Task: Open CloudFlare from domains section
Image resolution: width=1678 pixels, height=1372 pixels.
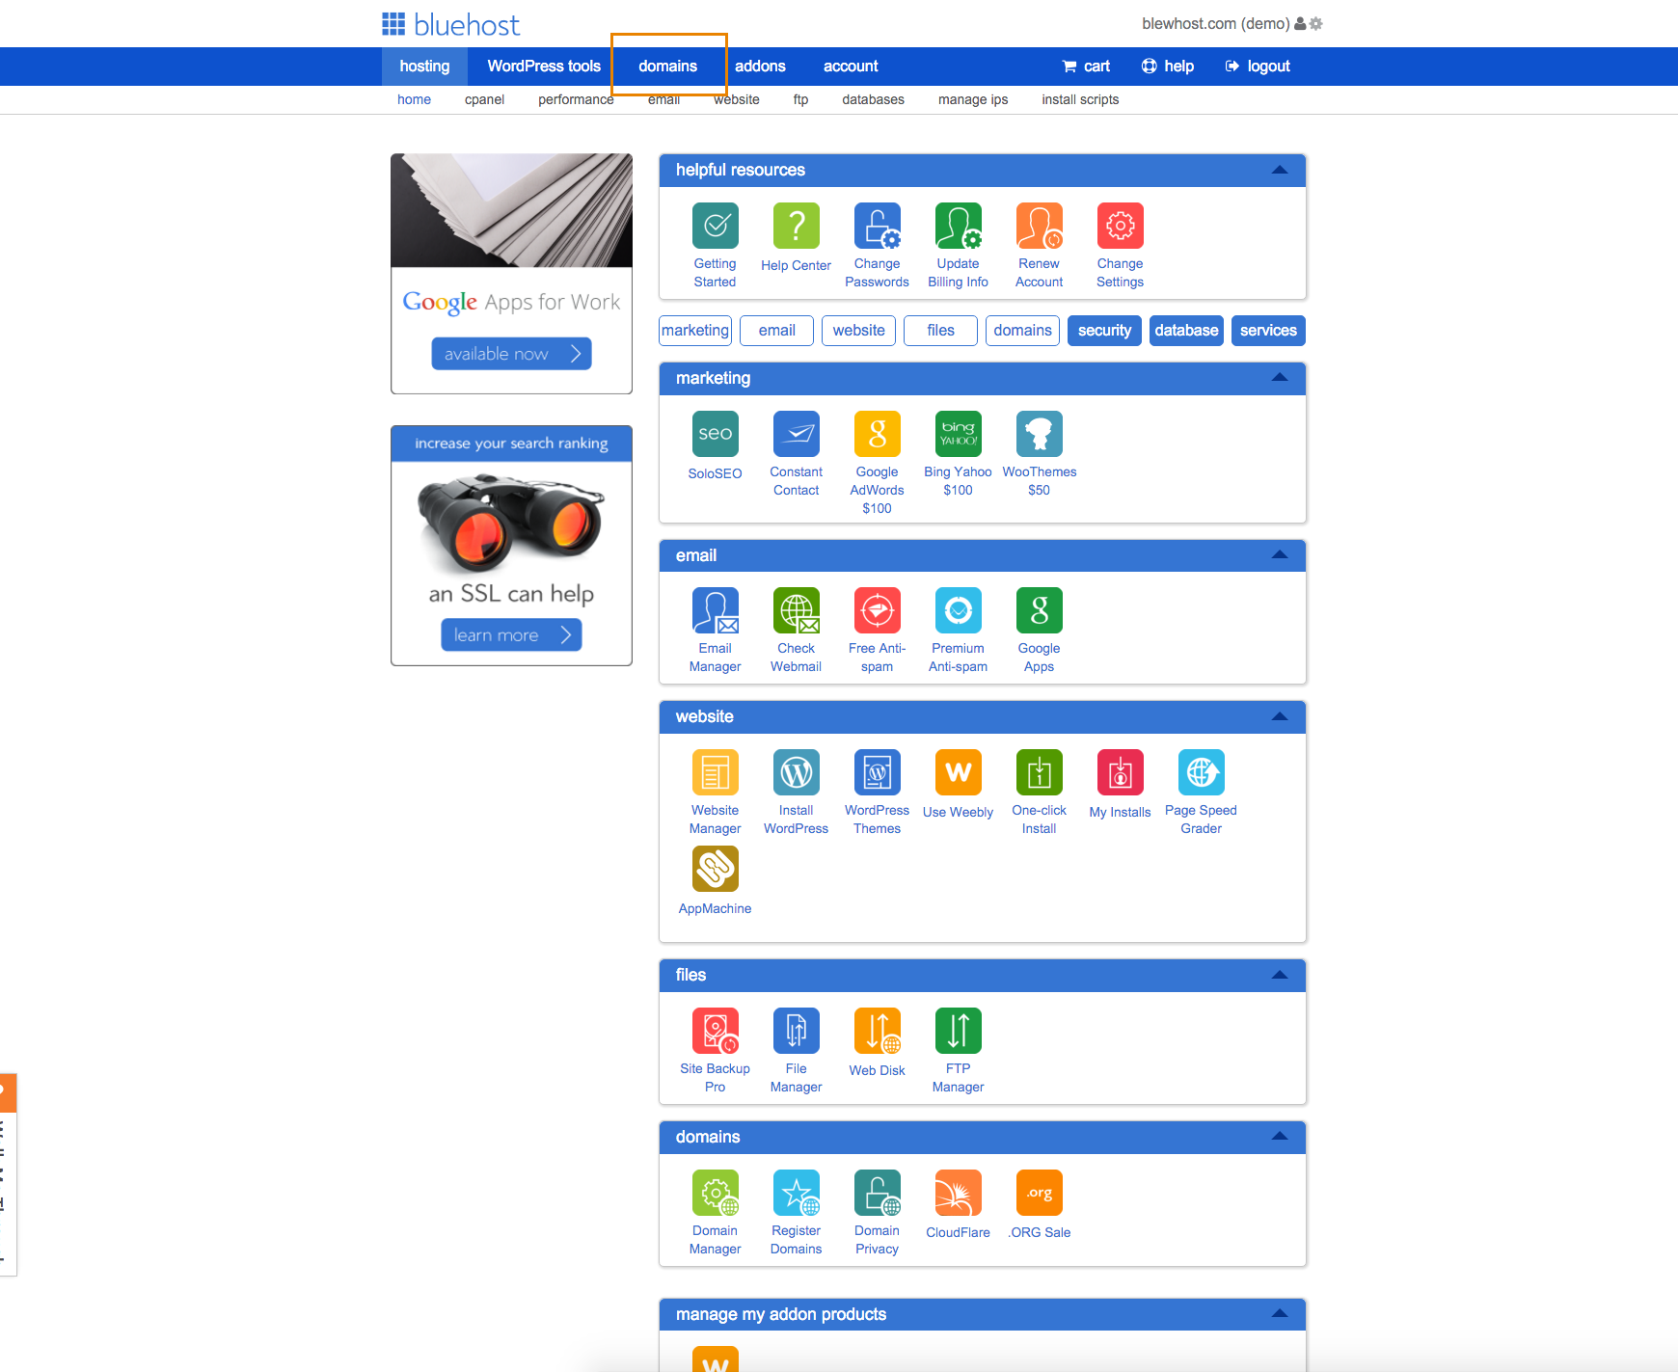Action: (958, 1193)
